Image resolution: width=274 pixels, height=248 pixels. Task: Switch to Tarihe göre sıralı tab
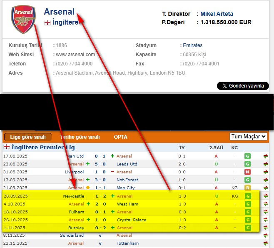[x=80, y=137]
